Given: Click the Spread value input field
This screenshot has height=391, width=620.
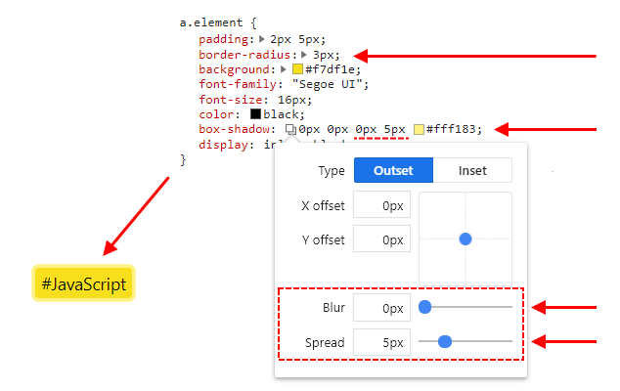Looking at the screenshot, I should [x=381, y=342].
